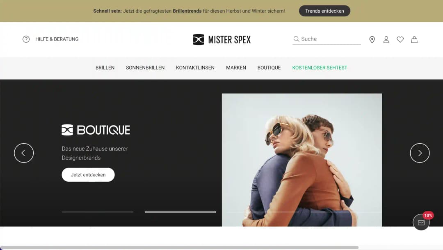Open the store locator pin icon
The image size is (443, 250).
[x=372, y=40]
